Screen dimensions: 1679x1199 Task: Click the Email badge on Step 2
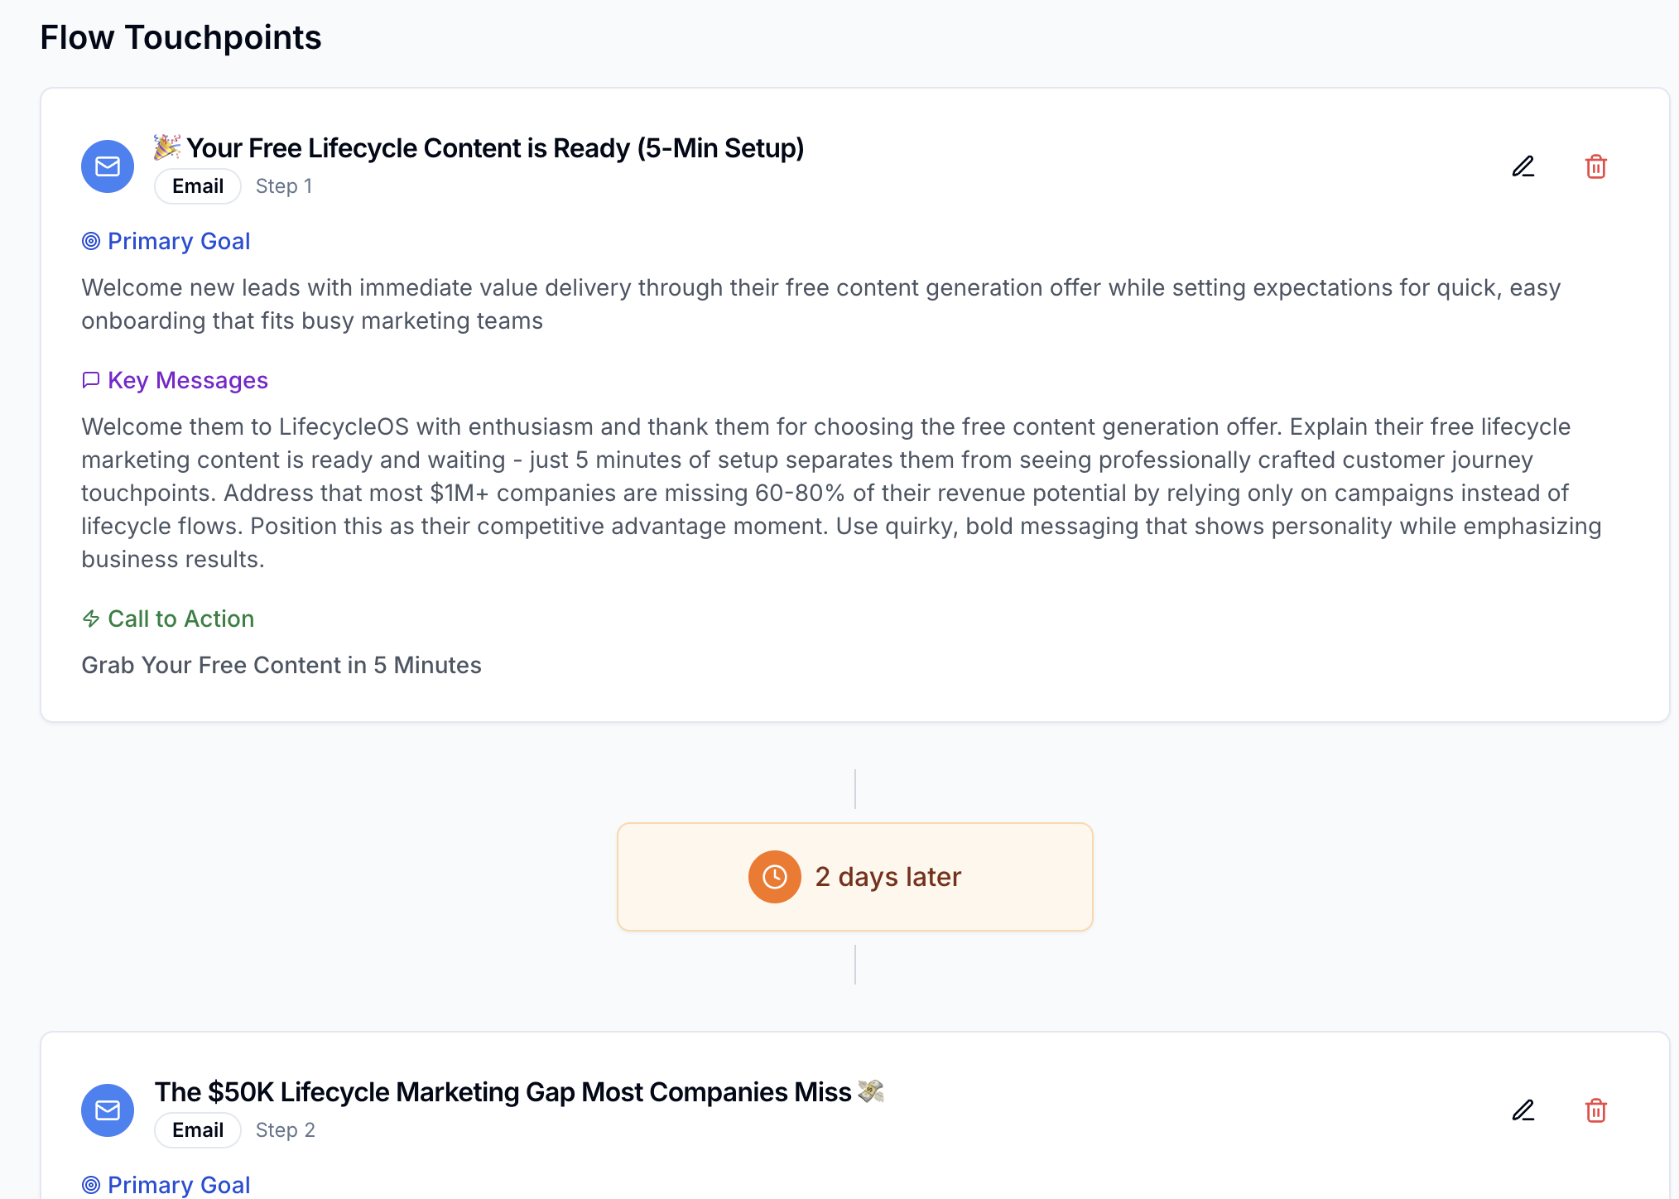point(198,1130)
